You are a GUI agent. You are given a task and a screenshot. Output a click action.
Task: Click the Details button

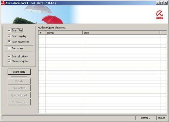point(19,81)
